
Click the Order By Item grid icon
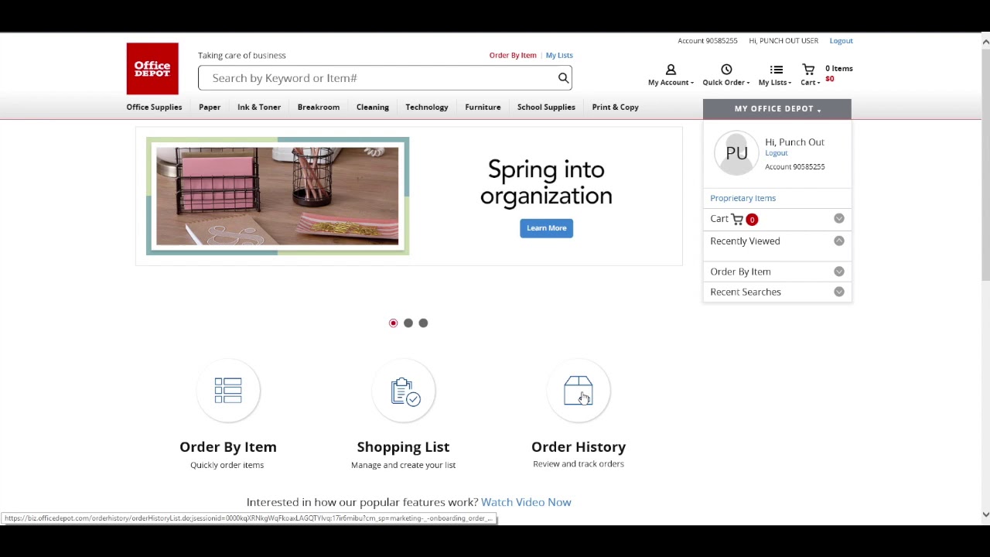(228, 391)
